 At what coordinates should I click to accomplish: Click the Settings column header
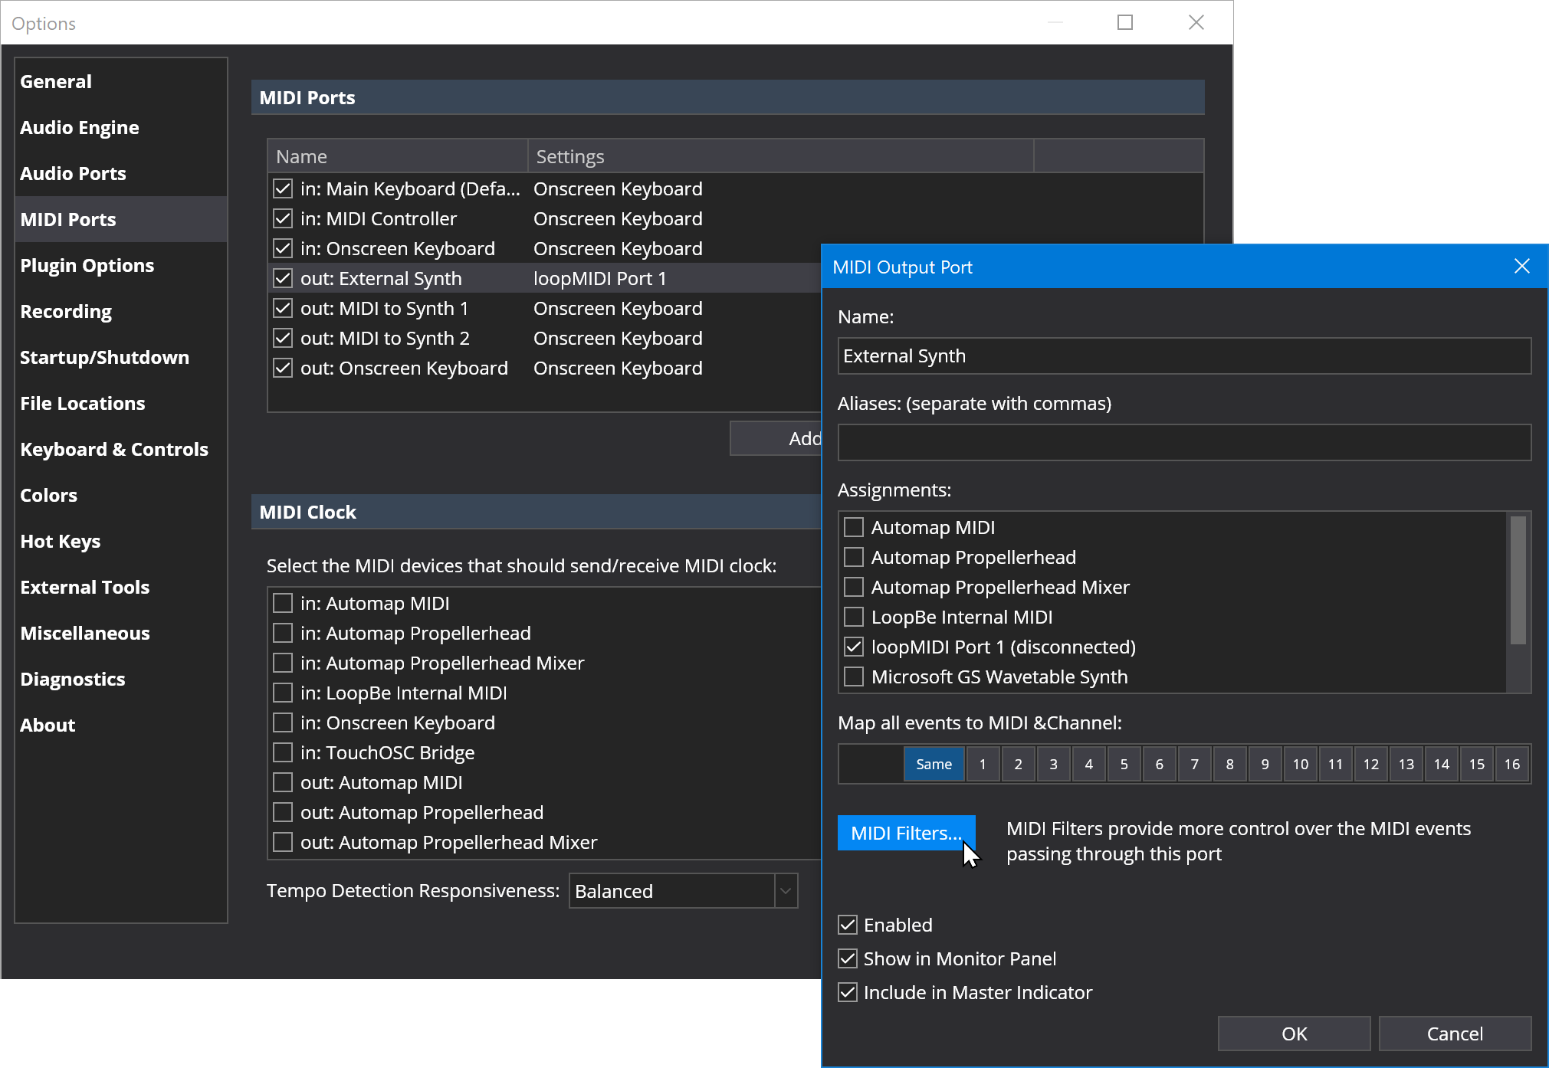[781, 156]
